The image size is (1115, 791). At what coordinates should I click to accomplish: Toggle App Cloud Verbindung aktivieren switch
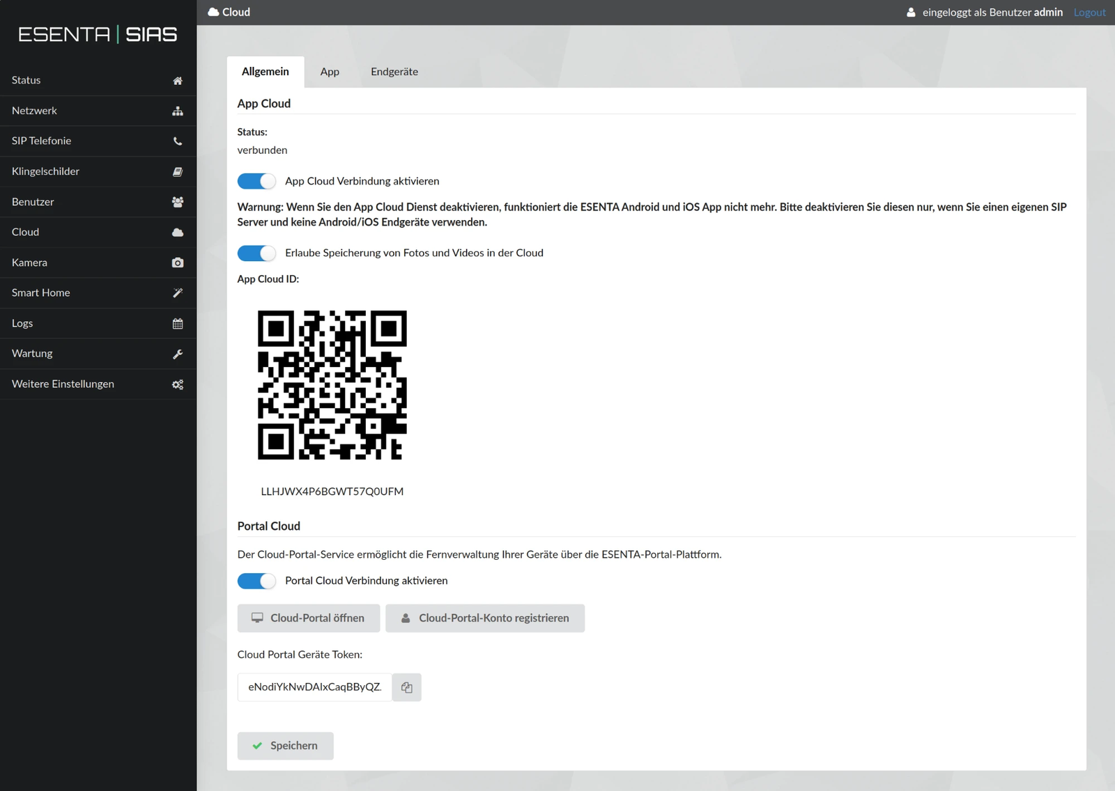tap(256, 181)
